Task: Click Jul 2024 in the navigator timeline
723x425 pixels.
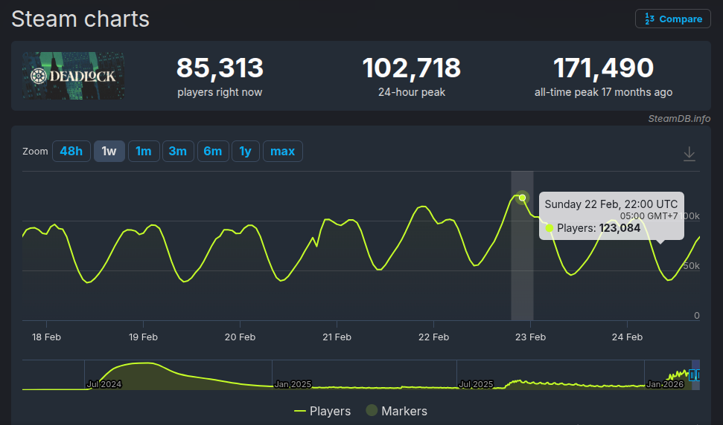Action: (104, 384)
